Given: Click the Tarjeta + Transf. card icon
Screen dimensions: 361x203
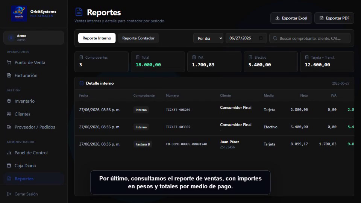Looking at the screenshot, I should point(307,57).
